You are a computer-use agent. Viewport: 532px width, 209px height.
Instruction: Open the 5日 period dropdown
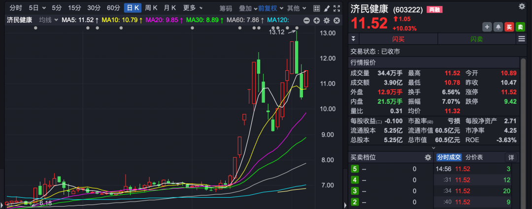[37, 8]
